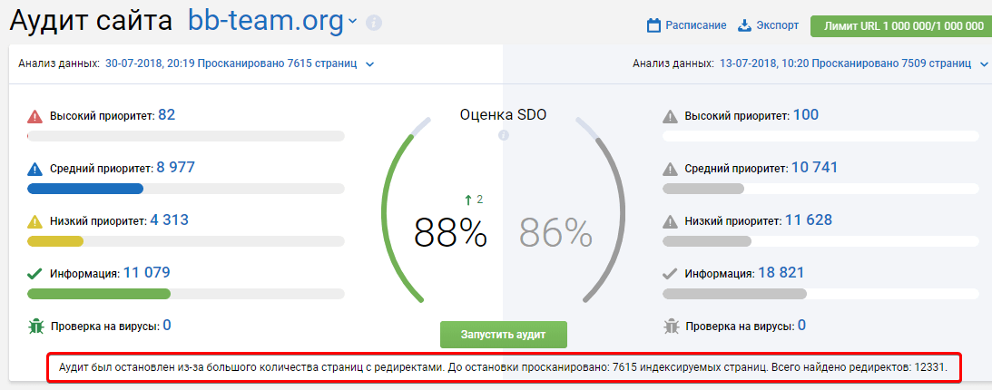
Task: Click the 86% previous SDO score
Action: point(556,232)
